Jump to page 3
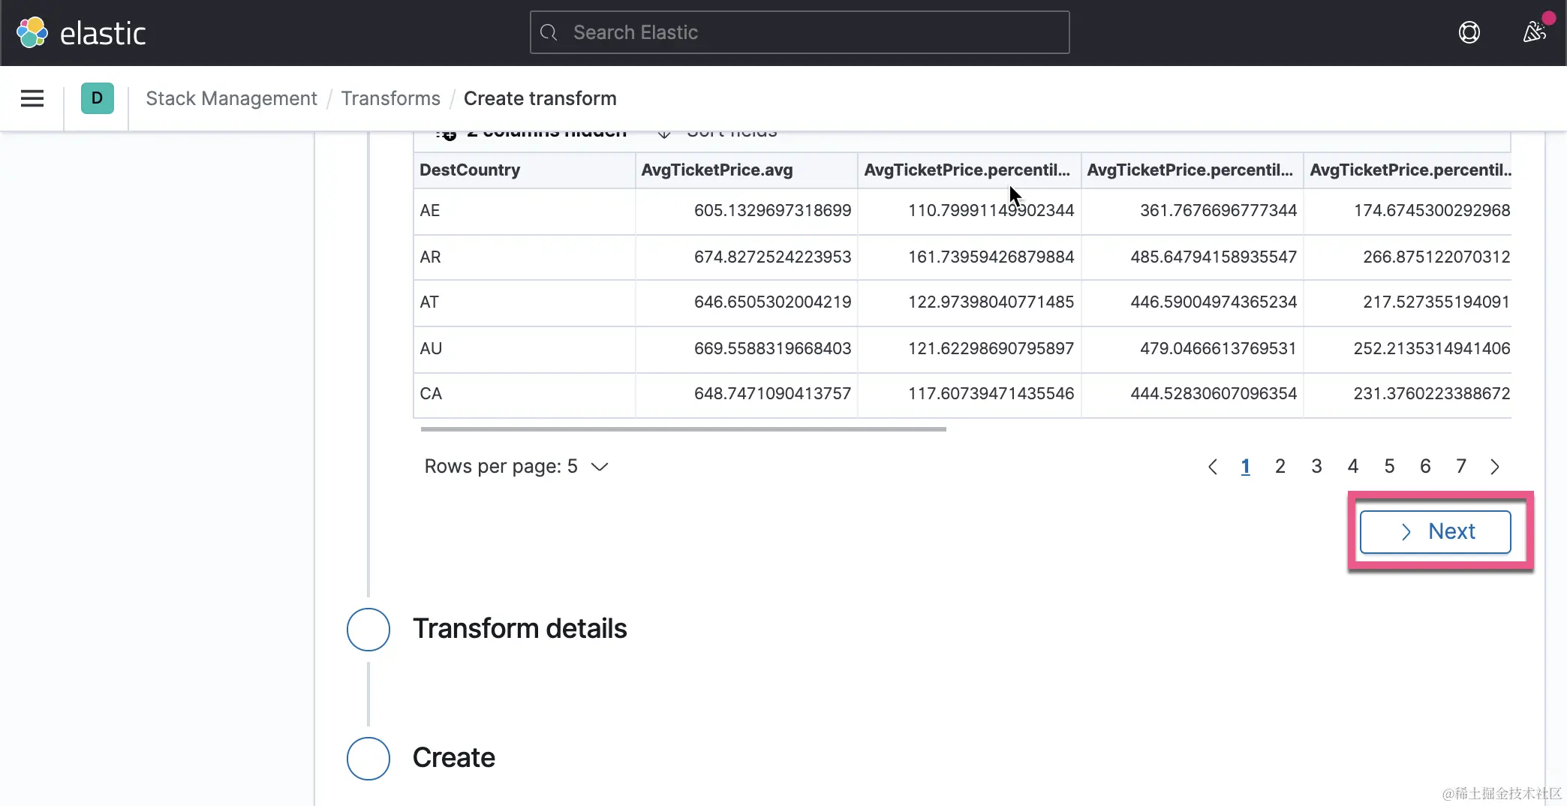 click(x=1316, y=467)
